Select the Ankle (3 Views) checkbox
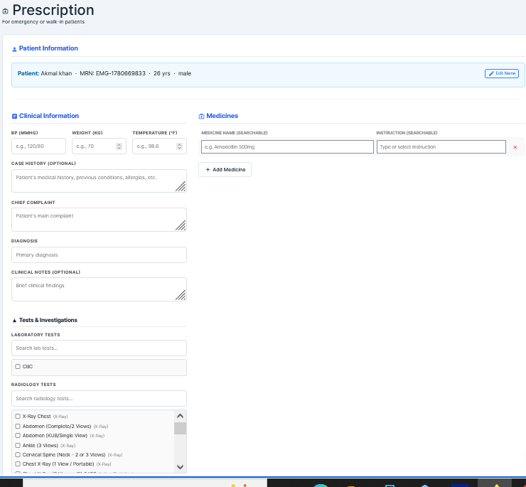 click(x=18, y=445)
